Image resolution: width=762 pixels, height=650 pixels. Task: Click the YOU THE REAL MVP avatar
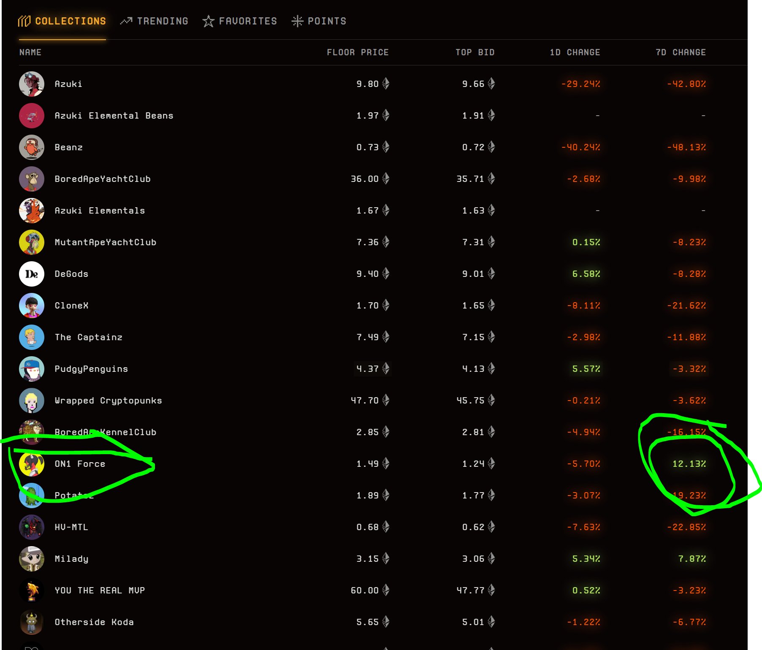point(32,590)
